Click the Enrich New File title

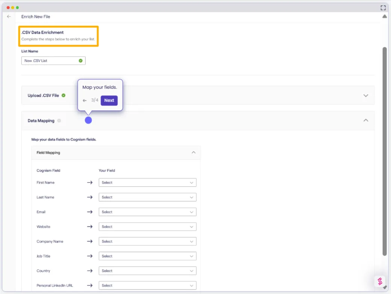(36, 17)
